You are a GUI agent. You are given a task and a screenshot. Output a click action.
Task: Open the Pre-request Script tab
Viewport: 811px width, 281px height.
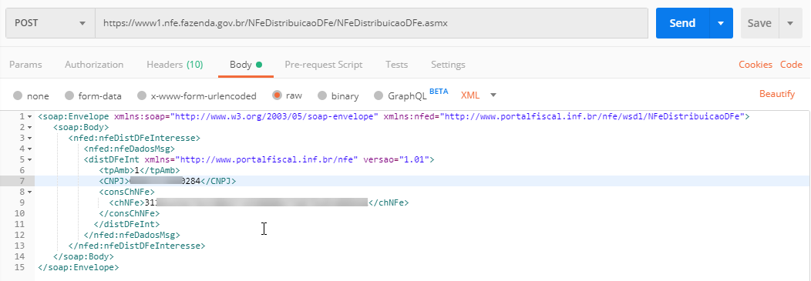point(323,65)
